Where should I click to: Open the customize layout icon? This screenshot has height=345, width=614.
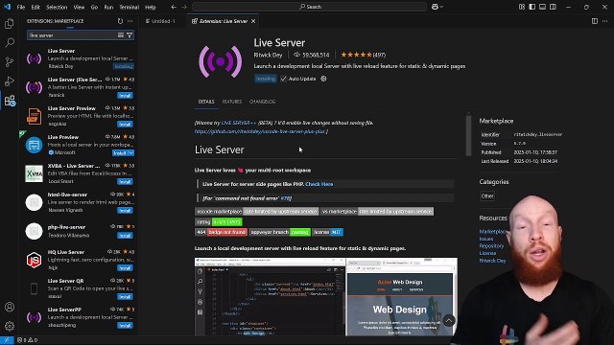coord(522,7)
